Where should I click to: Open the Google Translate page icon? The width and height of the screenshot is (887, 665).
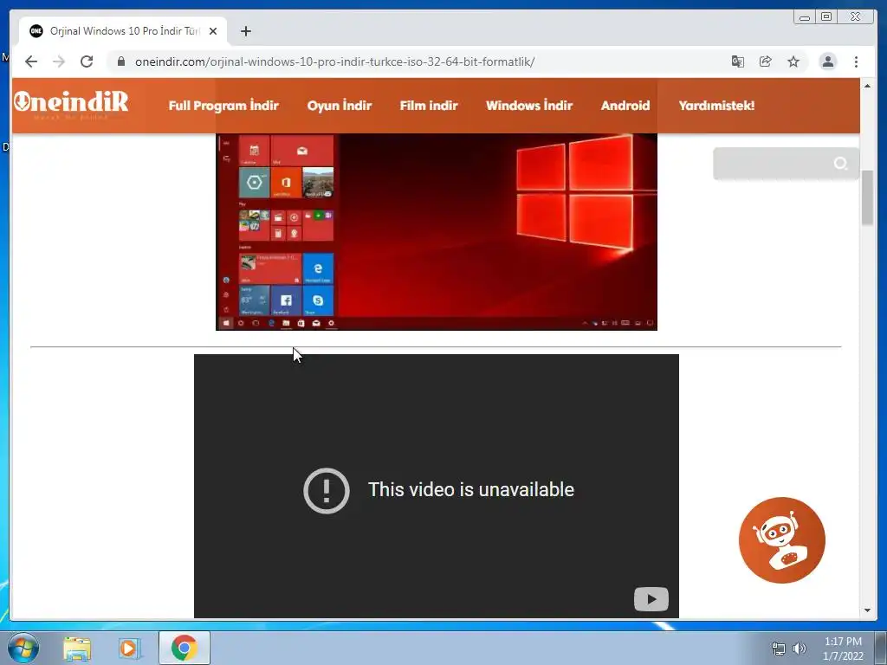click(738, 61)
